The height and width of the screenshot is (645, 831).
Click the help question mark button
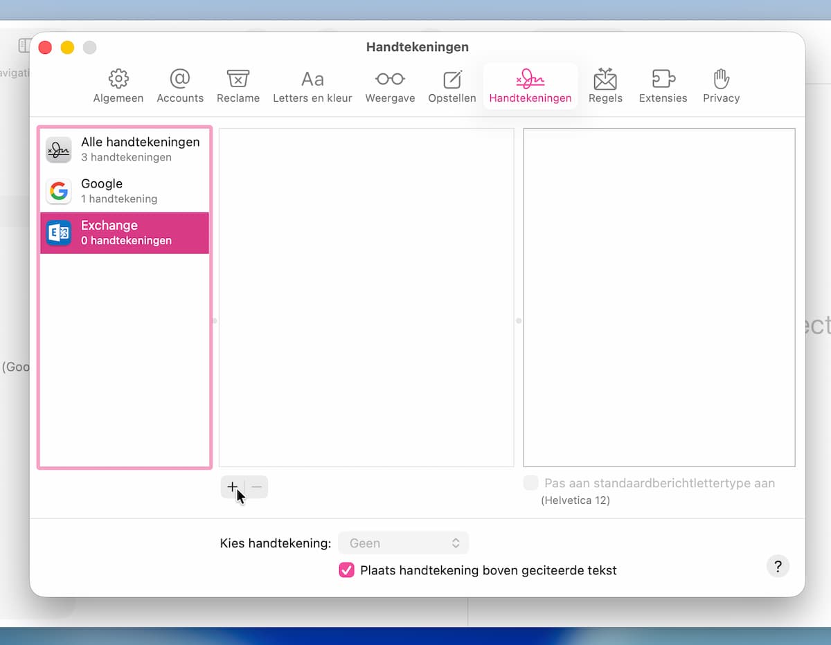778,565
